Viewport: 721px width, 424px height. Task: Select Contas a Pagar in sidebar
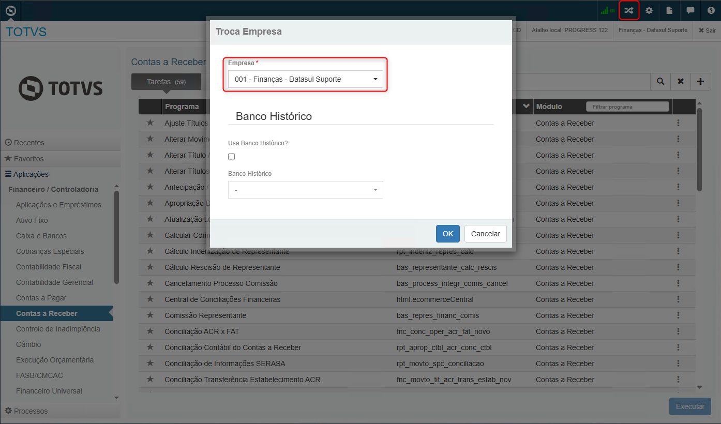click(41, 298)
